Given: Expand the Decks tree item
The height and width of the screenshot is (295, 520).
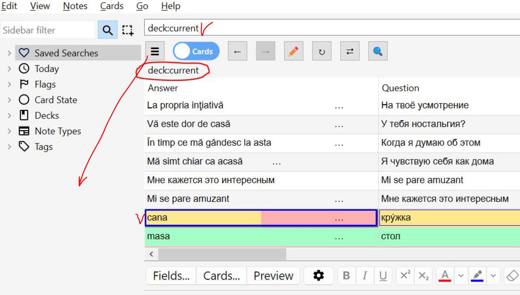Looking at the screenshot, I should pyautogui.click(x=9, y=116).
